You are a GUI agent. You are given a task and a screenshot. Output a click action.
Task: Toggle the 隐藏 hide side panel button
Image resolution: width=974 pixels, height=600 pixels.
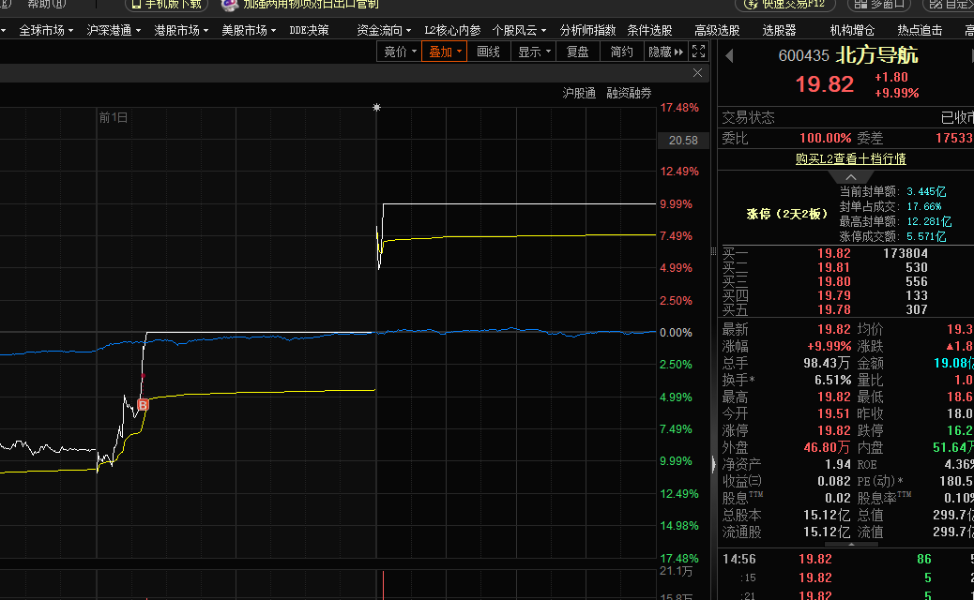pos(665,52)
